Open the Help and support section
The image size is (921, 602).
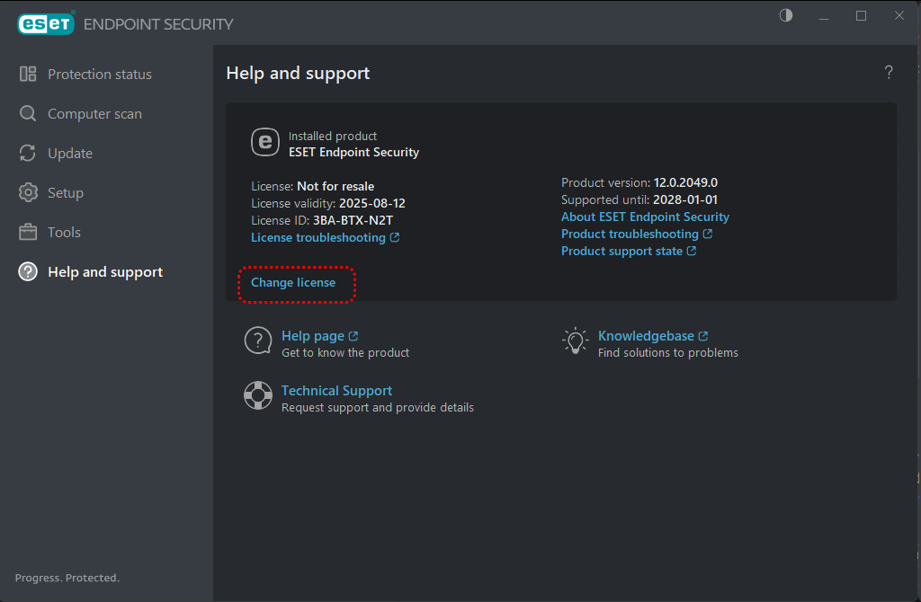[104, 272]
